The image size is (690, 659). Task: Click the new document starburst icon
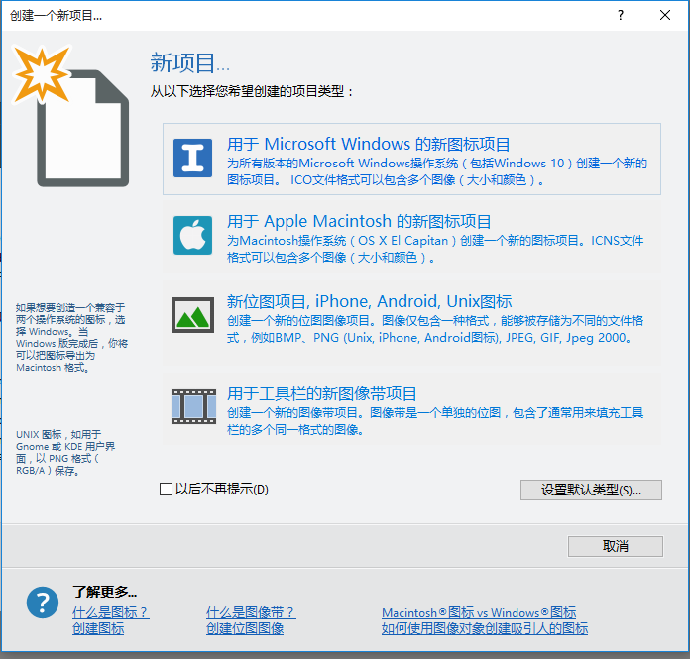point(70,117)
